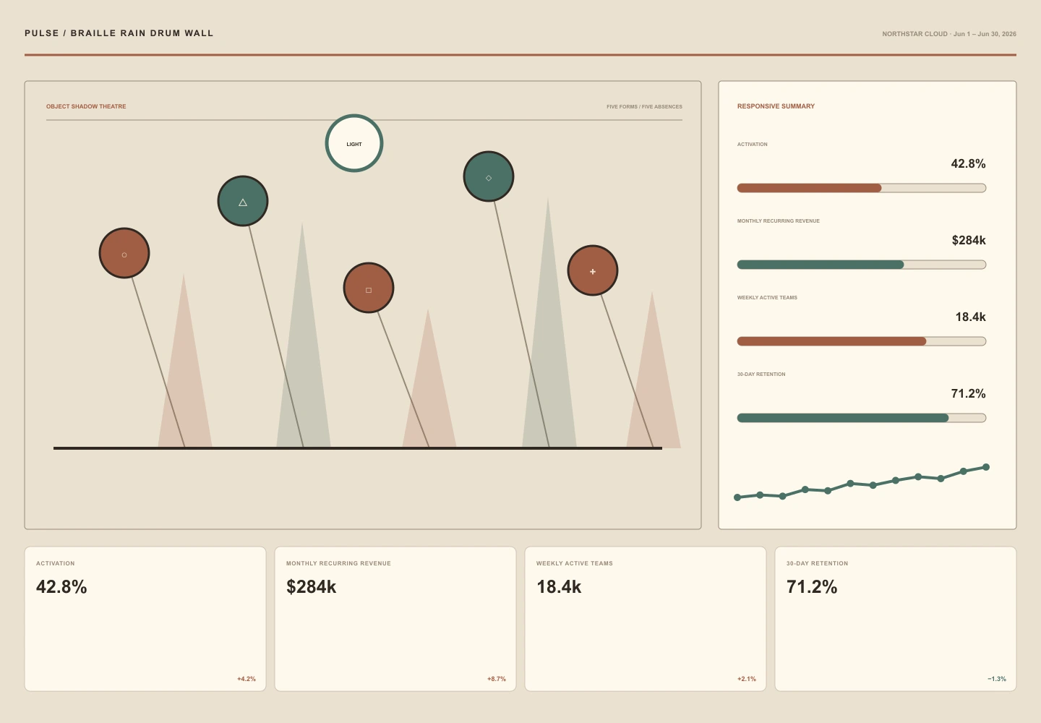Click the 71.2% value in the summary panel
The width and height of the screenshot is (1041, 723).
tap(968, 393)
